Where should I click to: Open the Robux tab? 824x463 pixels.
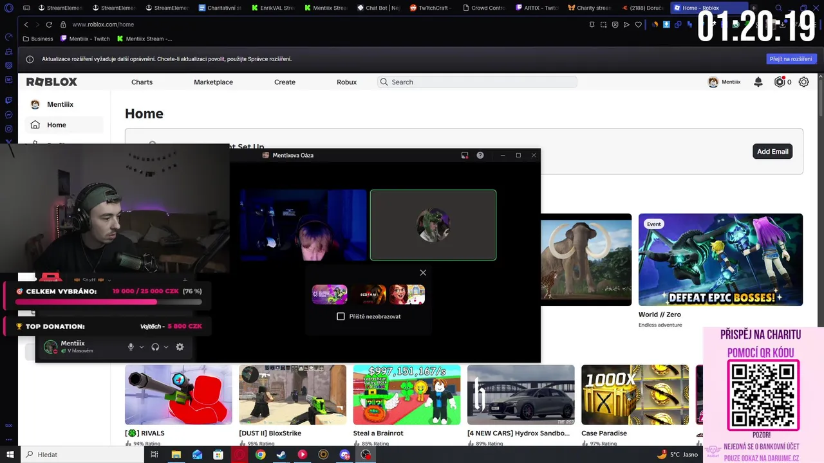[x=346, y=82]
